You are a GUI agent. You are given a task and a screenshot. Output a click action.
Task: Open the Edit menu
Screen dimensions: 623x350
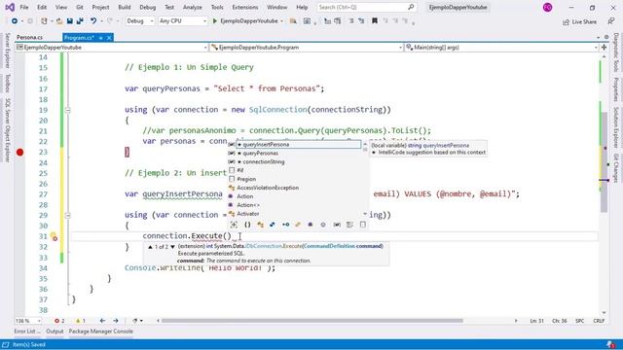click(42, 7)
